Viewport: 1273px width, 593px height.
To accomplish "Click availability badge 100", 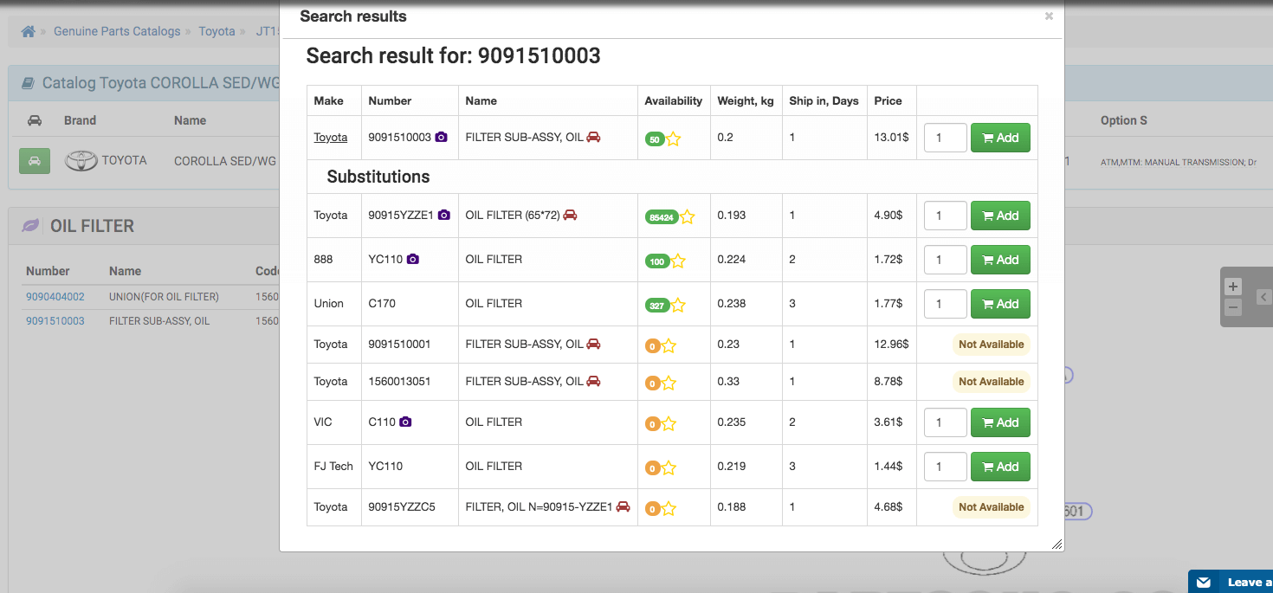I will (x=656, y=261).
